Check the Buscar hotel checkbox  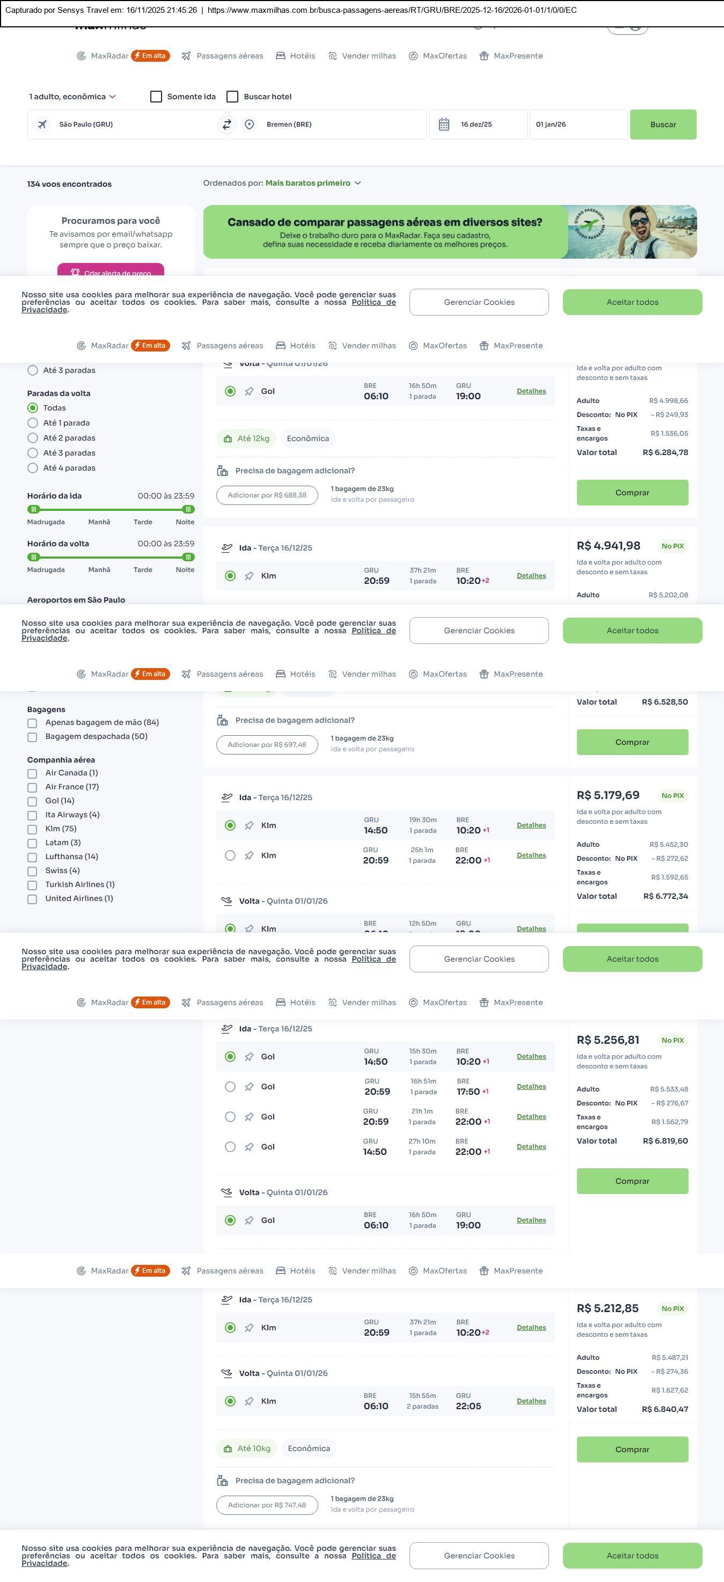[x=232, y=97]
